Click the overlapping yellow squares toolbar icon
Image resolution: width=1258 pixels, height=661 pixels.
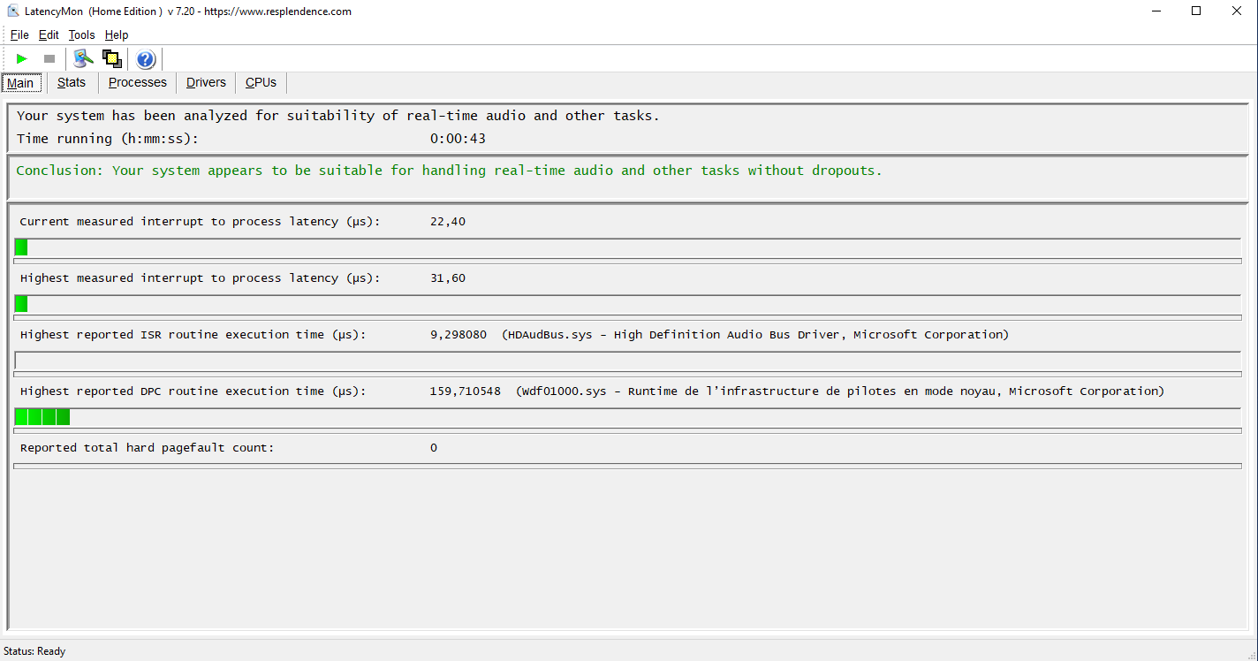pos(111,59)
